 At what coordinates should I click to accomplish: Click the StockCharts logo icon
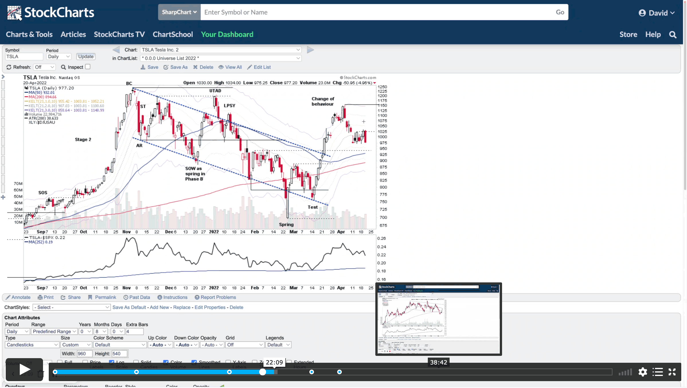14,13
